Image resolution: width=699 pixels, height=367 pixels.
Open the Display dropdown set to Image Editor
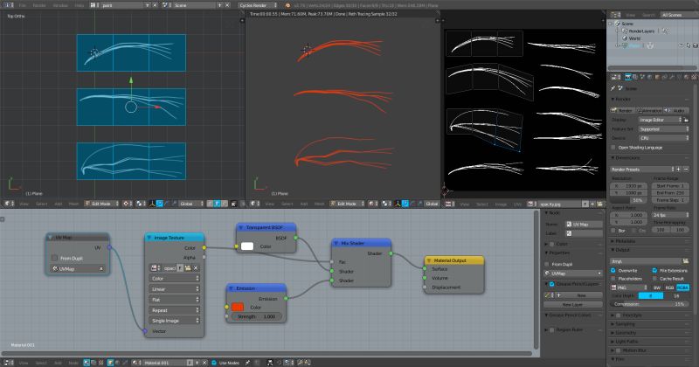(661, 120)
